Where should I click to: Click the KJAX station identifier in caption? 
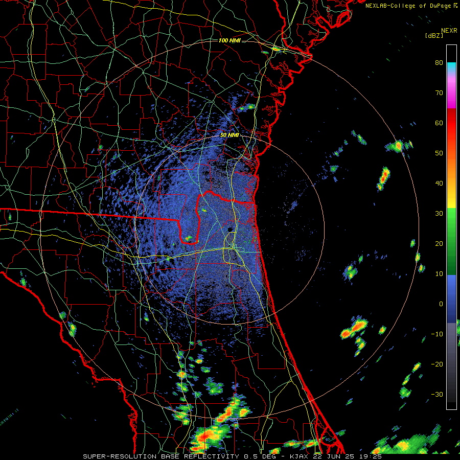299,456
